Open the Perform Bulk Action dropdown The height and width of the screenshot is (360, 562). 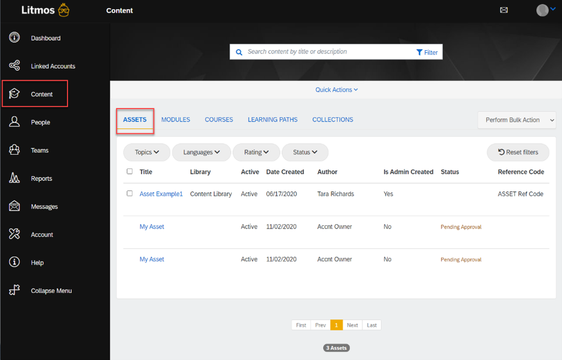pos(516,120)
